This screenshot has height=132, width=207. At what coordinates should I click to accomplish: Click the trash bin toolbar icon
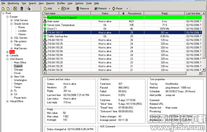(22, 9)
